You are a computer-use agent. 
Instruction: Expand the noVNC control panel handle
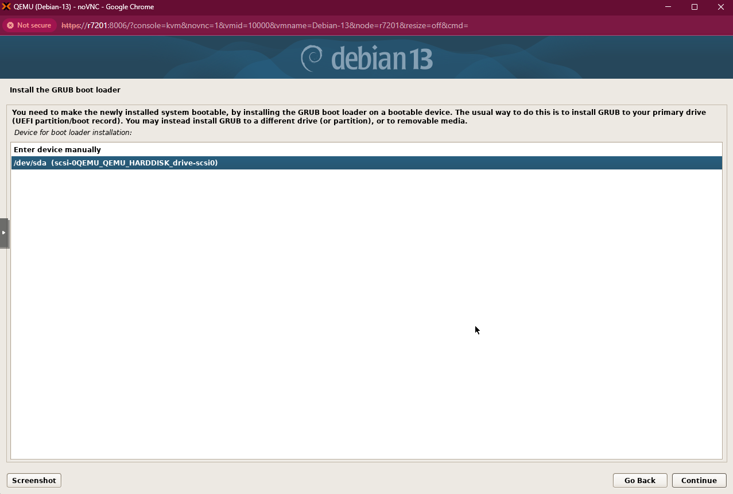click(4, 233)
